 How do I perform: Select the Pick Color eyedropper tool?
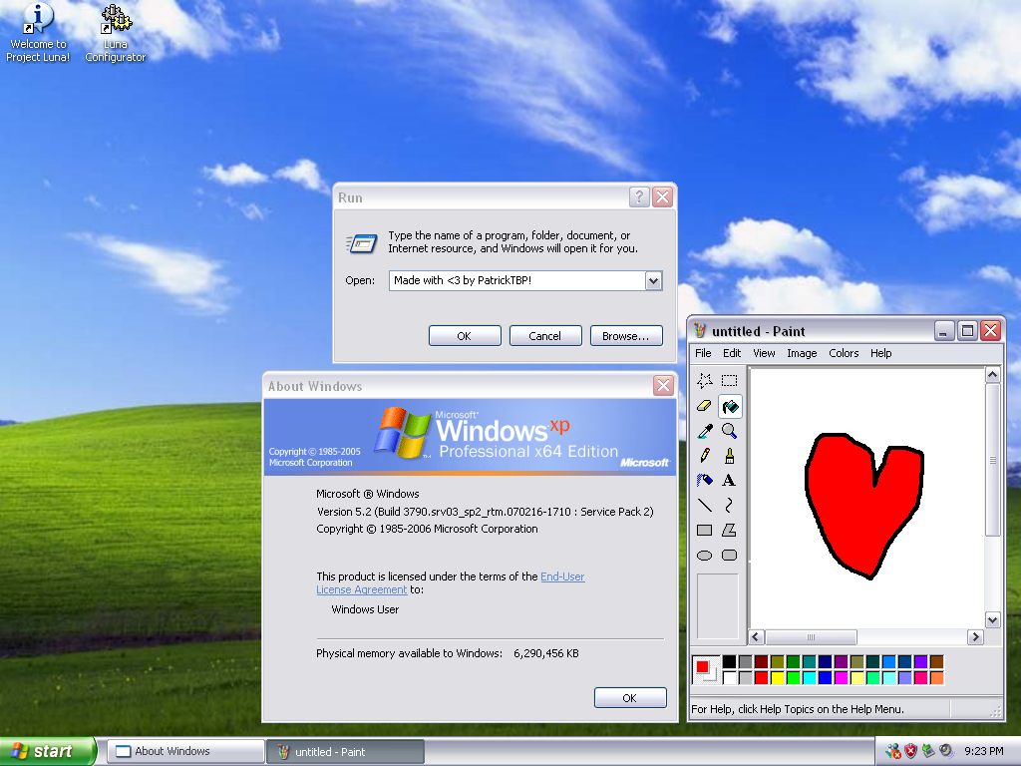pyautogui.click(x=705, y=431)
